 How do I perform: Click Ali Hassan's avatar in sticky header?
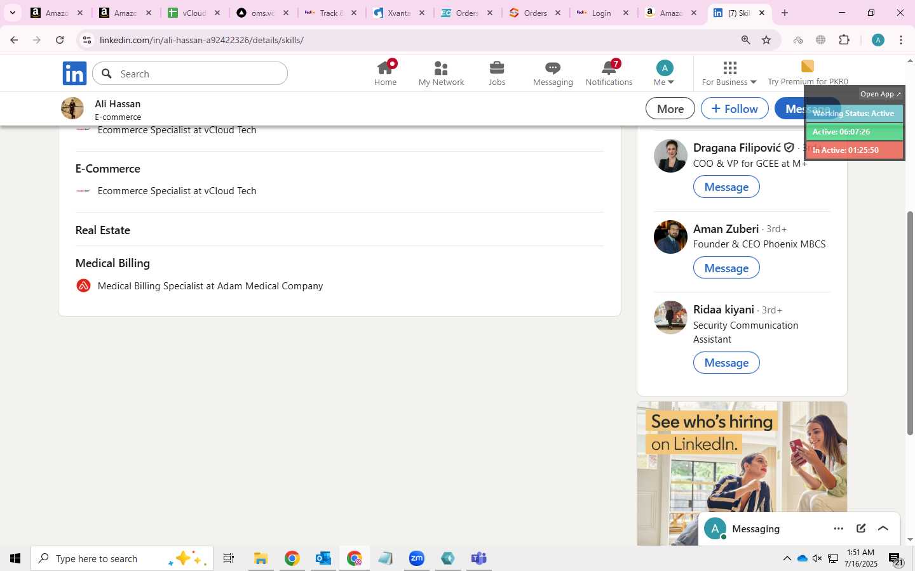(x=72, y=108)
